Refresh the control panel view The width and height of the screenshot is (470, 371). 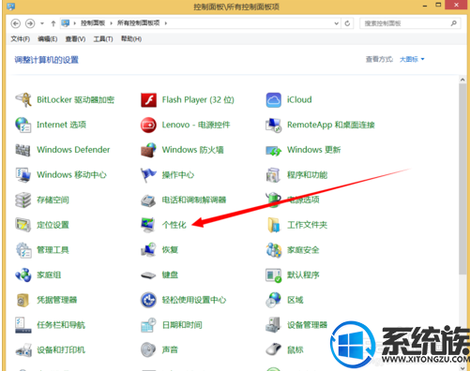point(347,23)
